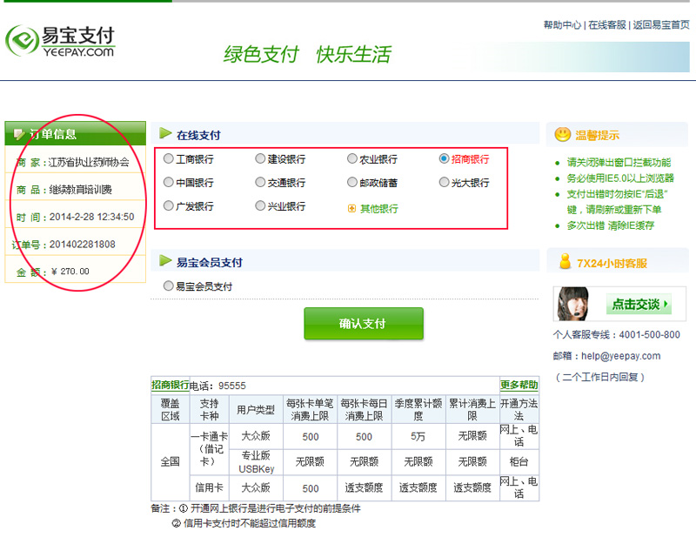
Task: Click note 开通网上银行是进行电子支付的前提条件
Action: point(276,508)
